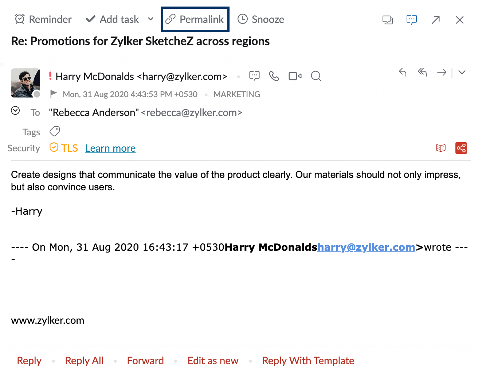Open the comment icon in top toolbar

(x=411, y=20)
